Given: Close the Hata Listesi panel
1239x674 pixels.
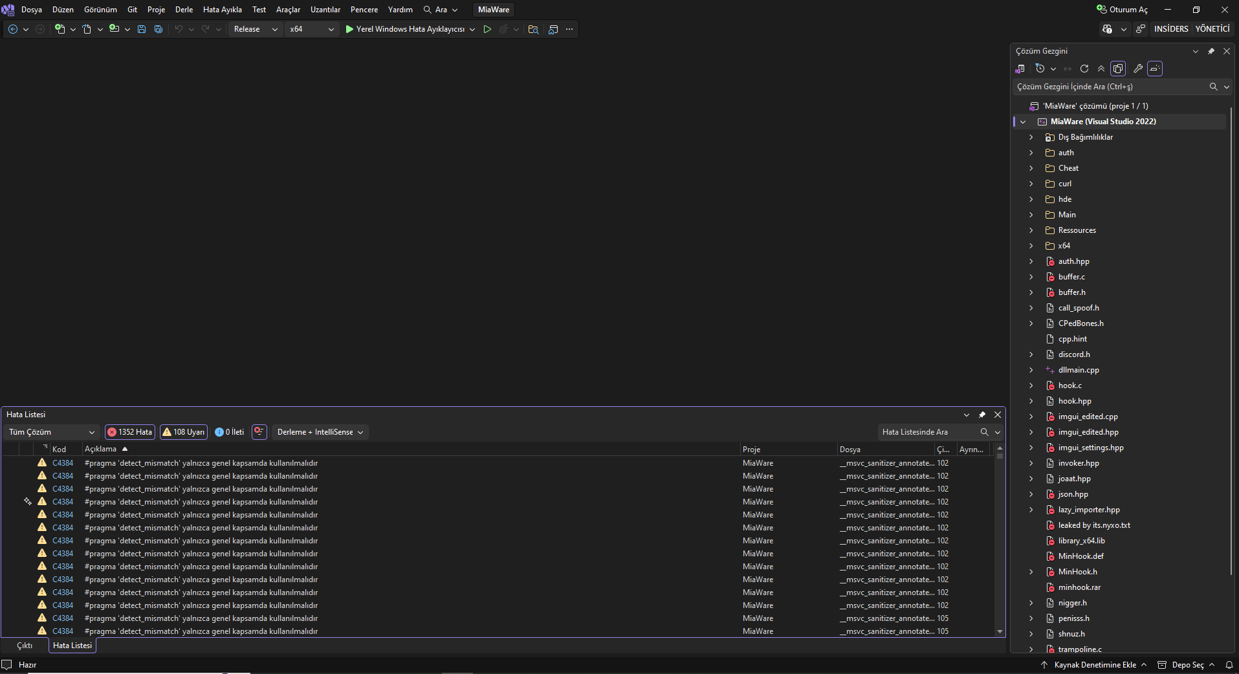Looking at the screenshot, I should (998, 415).
